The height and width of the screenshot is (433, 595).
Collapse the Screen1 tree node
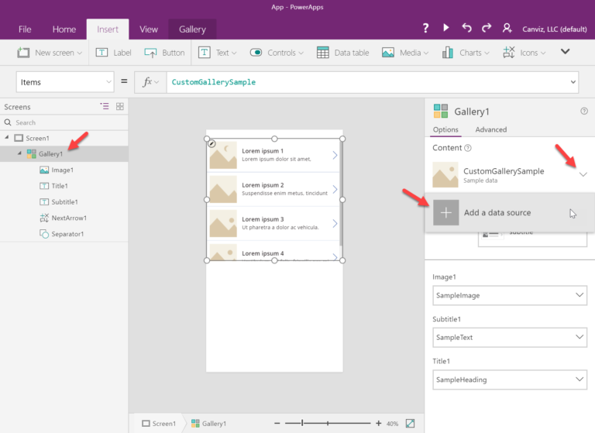tap(7, 138)
